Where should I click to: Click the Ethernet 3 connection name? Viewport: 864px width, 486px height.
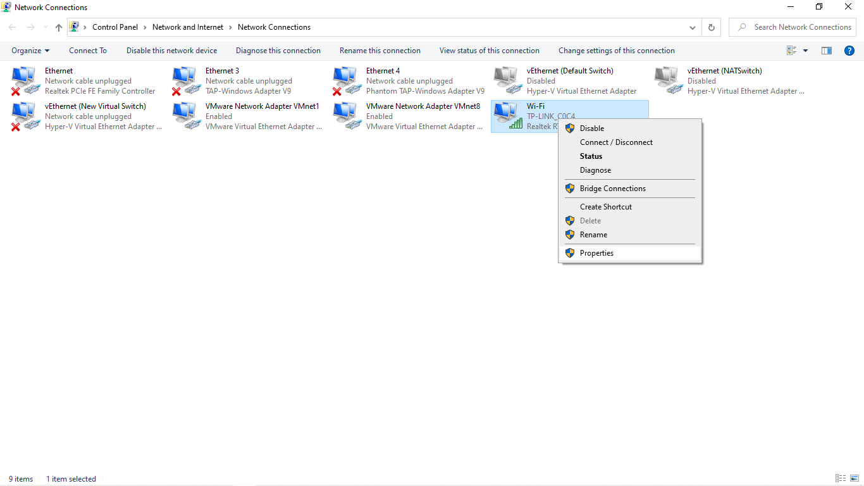click(223, 71)
